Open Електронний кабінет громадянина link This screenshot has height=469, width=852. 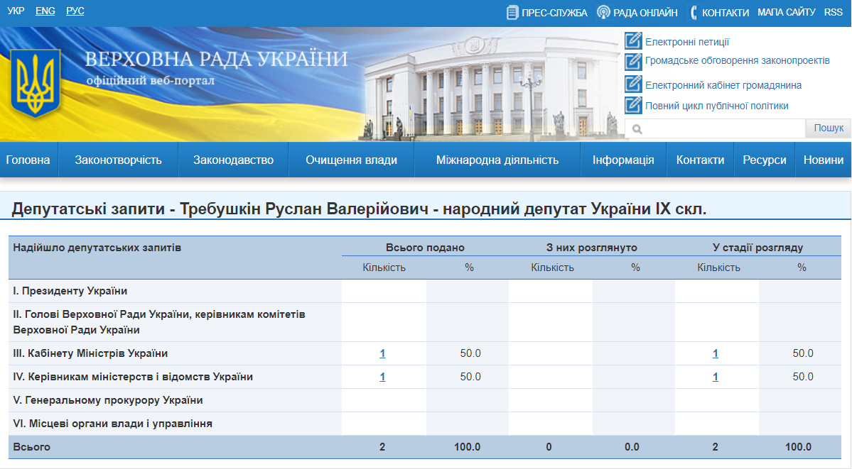click(723, 85)
